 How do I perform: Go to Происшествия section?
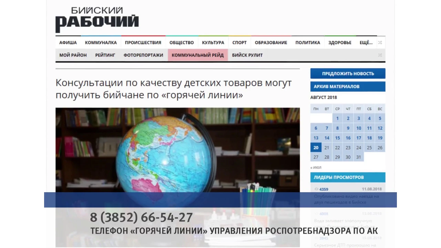point(143,43)
